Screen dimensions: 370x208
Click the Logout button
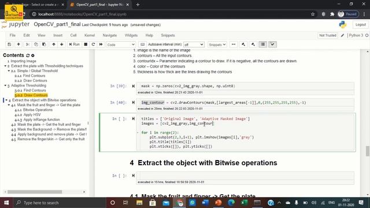click(360, 24)
